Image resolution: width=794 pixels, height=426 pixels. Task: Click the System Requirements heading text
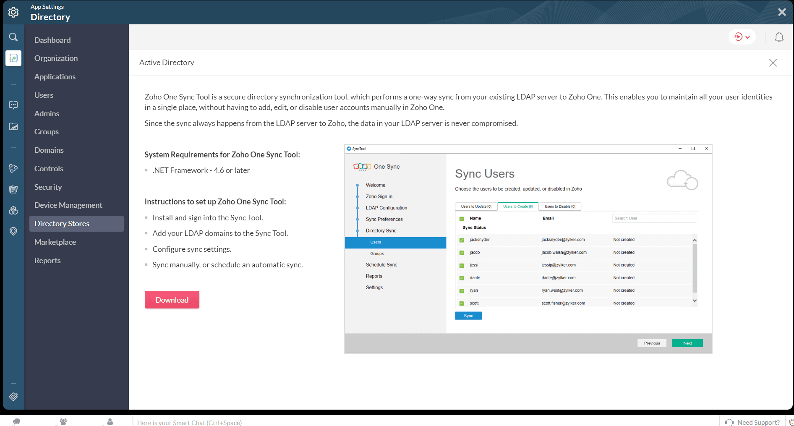[222, 155]
